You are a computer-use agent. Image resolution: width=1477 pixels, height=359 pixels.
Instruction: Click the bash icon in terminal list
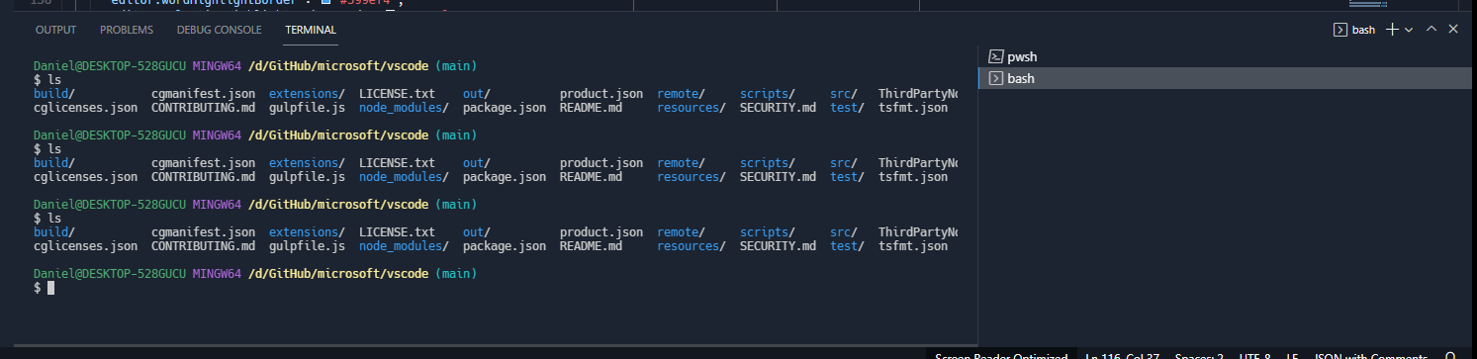point(996,78)
